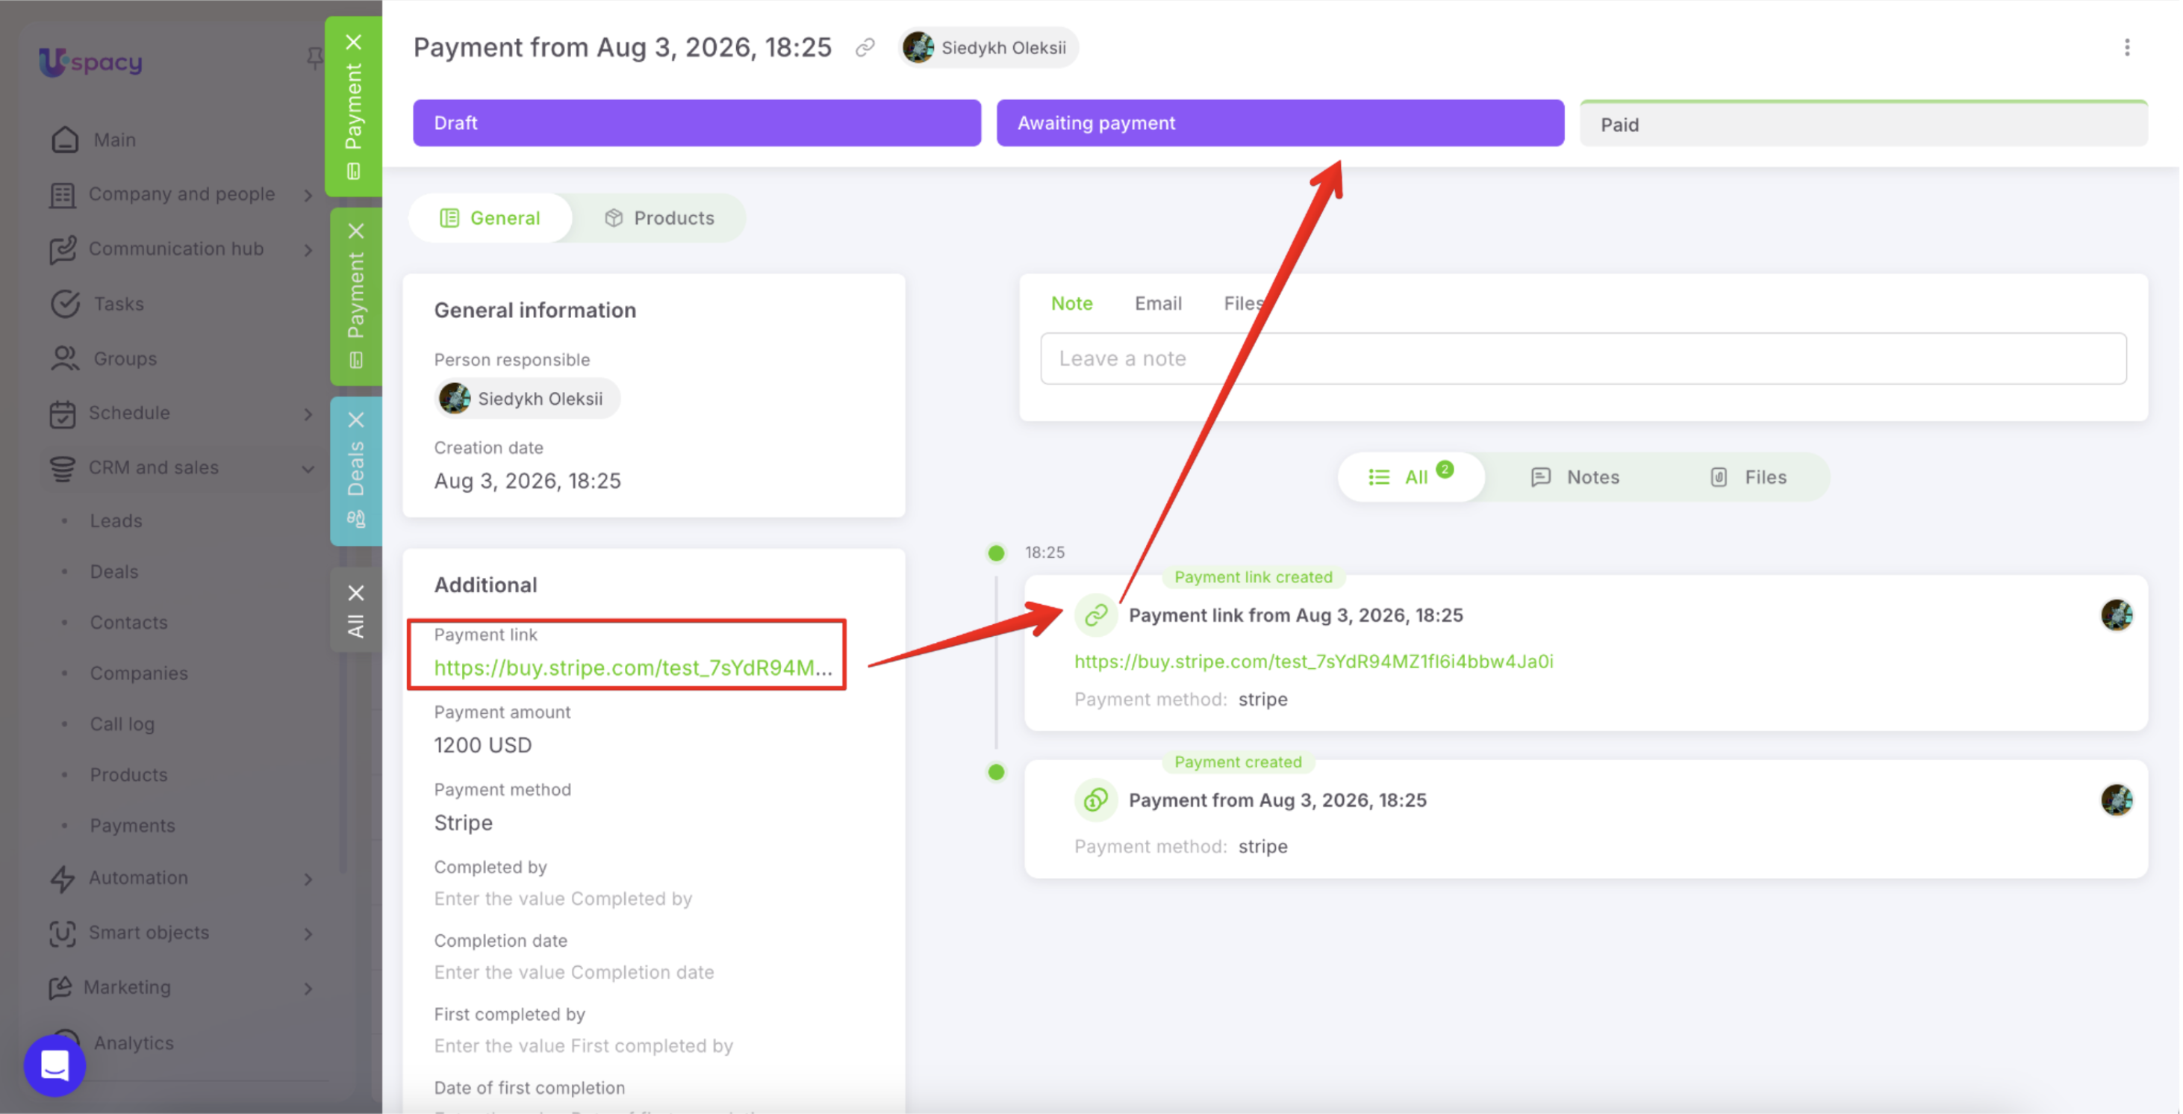Open Groups in the sidebar
Image resolution: width=2183 pixels, height=1114 pixels.
(125, 358)
